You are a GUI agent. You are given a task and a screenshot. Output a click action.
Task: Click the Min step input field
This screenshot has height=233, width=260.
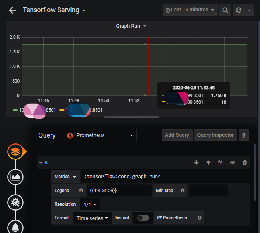[208, 190]
